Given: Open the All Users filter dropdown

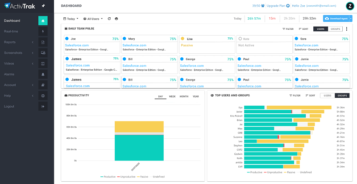Looking at the screenshot, I should point(93,19).
